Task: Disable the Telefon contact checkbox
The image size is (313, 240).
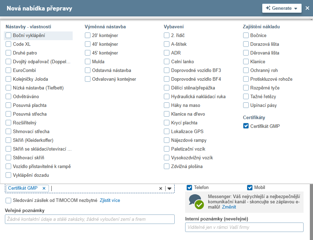Action: tap(189, 188)
